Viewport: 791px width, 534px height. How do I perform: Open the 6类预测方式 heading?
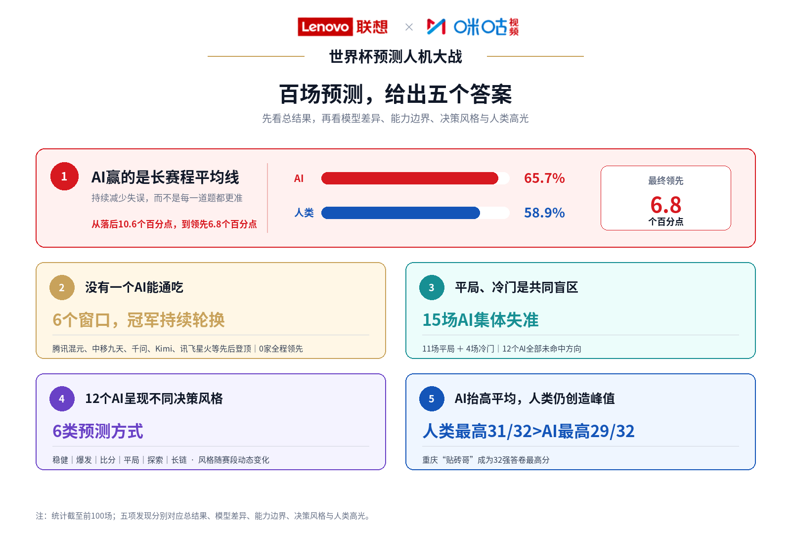tap(98, 431)
